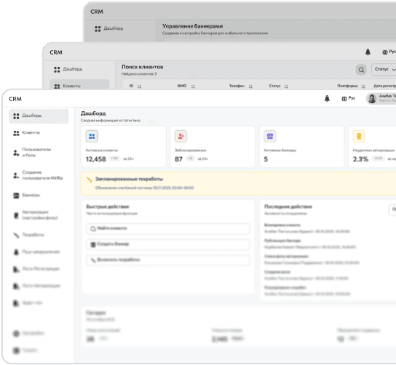Click the Активные баннеры count 5
396x365 pixels.
point(266,159)
